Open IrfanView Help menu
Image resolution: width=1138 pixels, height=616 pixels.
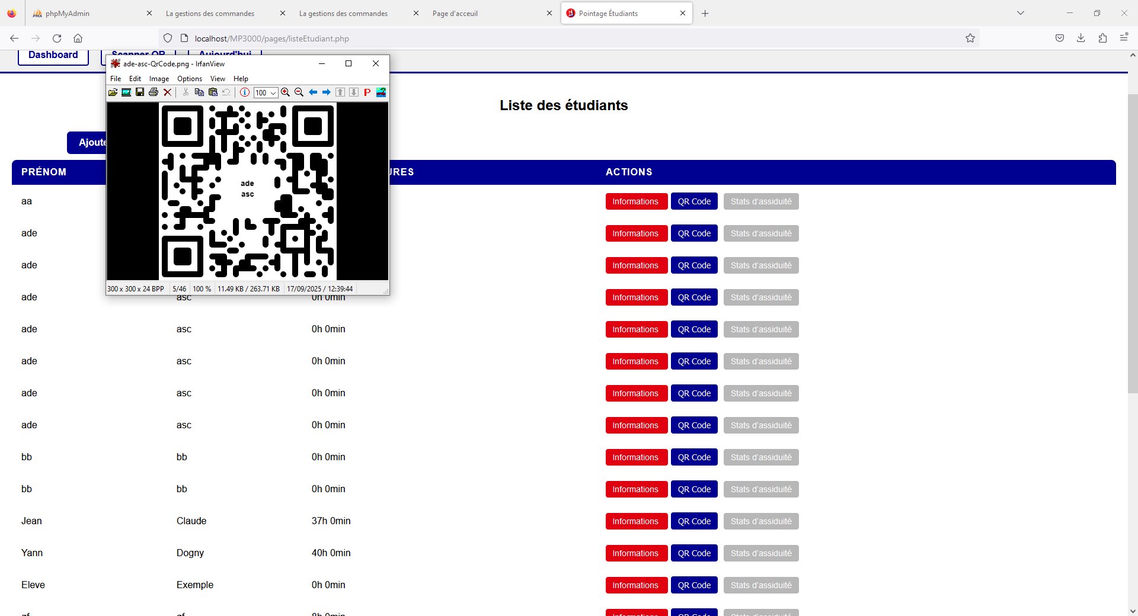coord(241,79)
